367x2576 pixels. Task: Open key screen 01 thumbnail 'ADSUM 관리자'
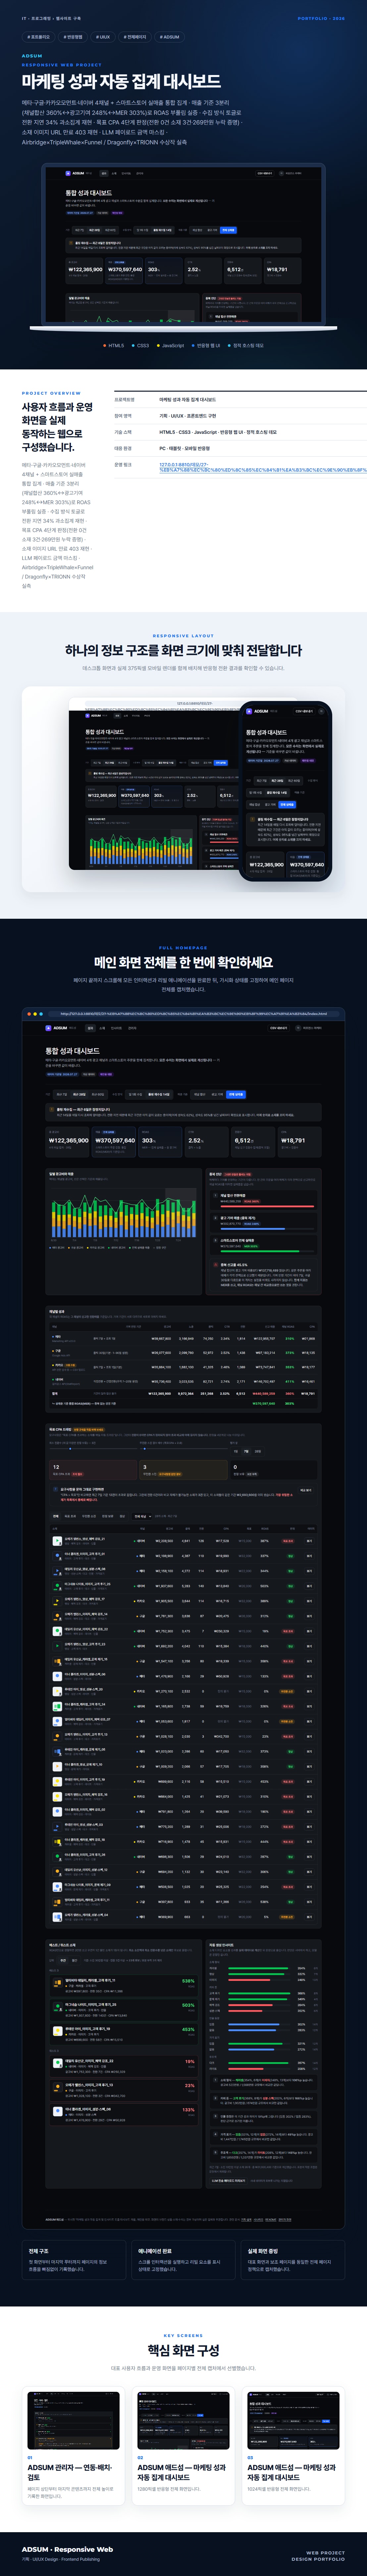tap(74, 2421)
